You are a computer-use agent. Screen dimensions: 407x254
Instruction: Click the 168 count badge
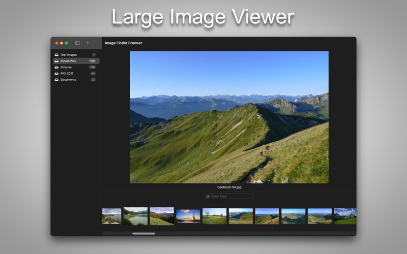pos(92,67)
